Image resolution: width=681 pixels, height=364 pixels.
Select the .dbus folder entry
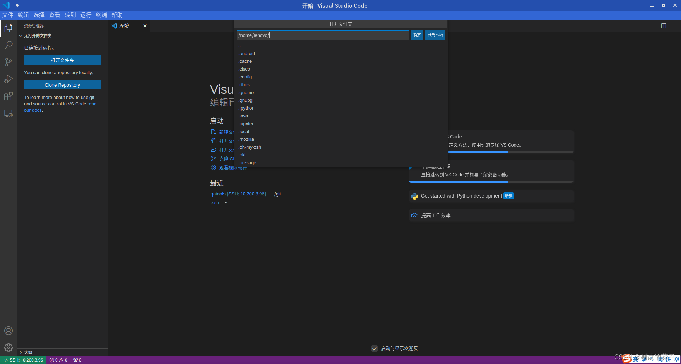[x=341, y=85]
